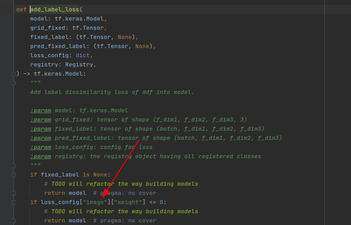
Task: Click the ":param model: tf.keras.Model" docstring line
Action: point(79,111)
